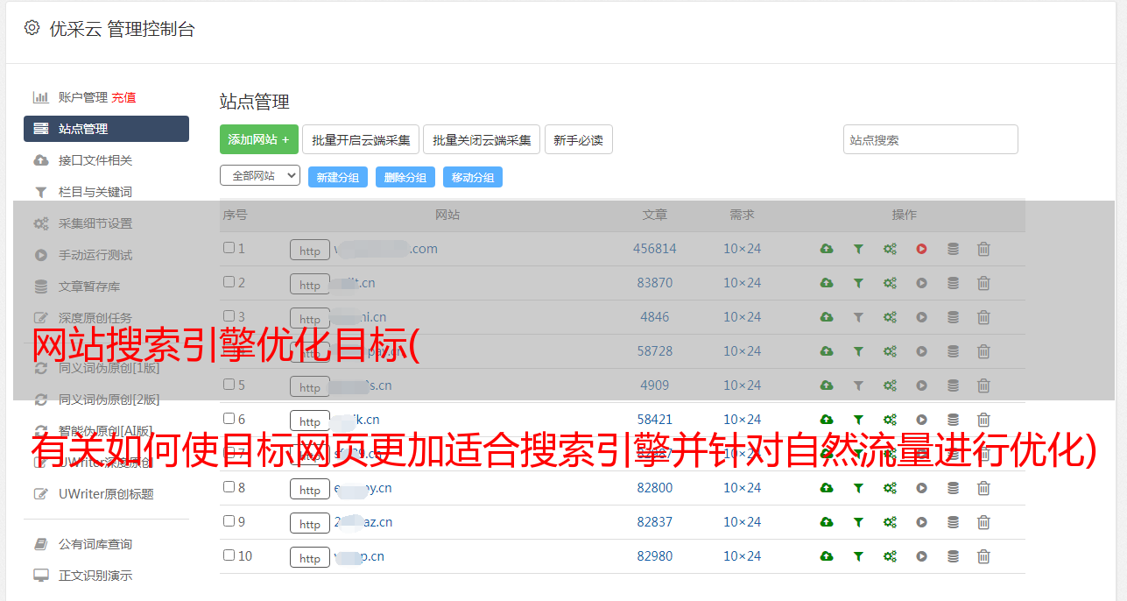The image size is (1127, 601).
Task: Click trash icon for the 83870-article site
Action: click(983, 283)
